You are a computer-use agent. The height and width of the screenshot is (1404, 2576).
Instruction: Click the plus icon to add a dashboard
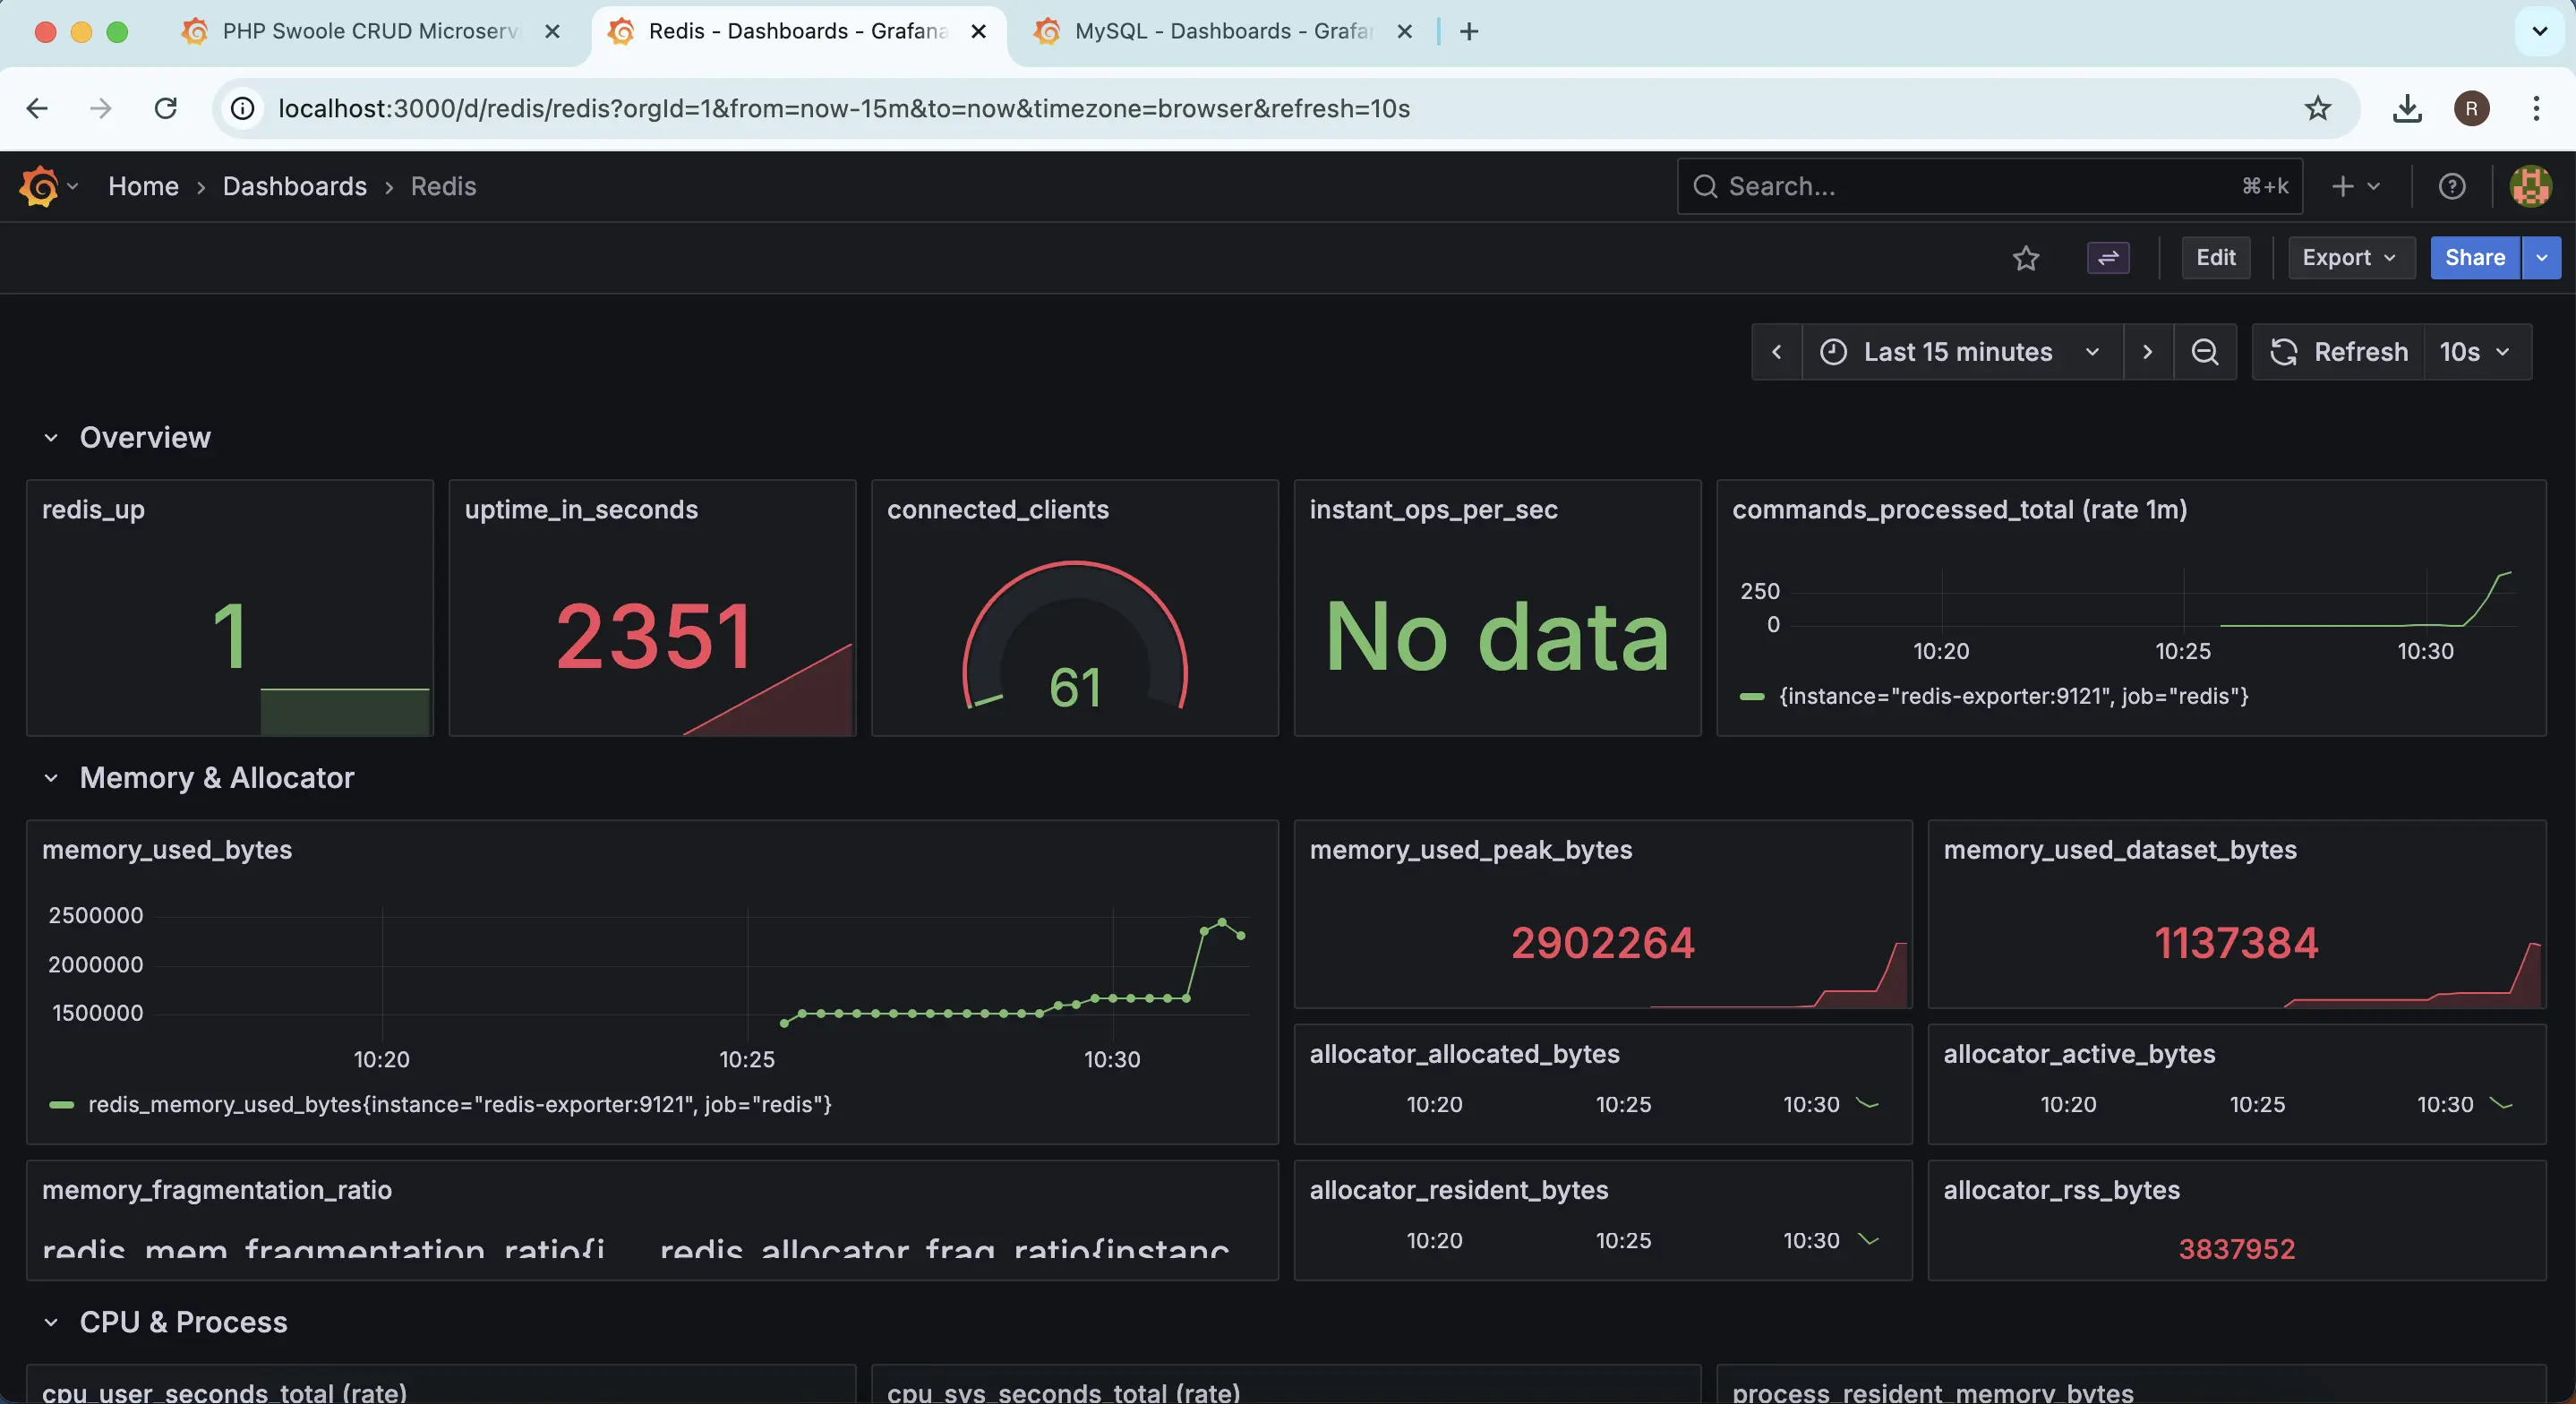pos(2343,186)
